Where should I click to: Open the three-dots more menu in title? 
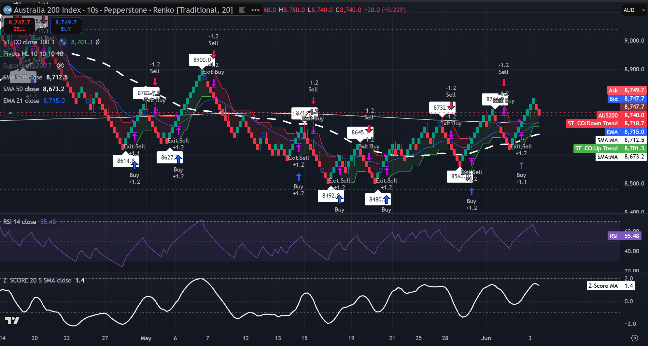[255, 10]
